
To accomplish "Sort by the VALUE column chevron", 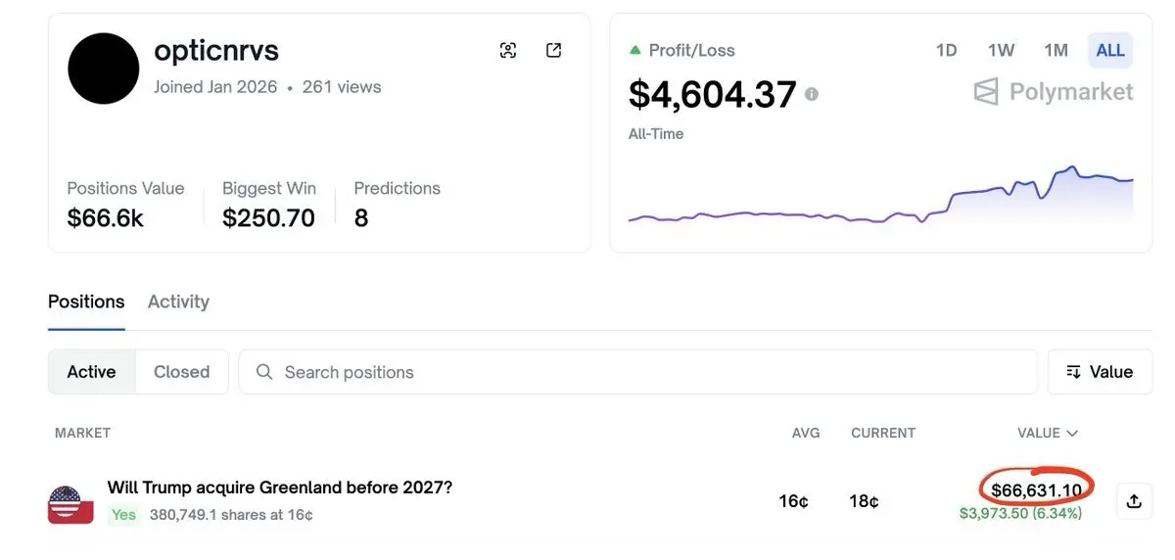I will tap(1072, 433).
